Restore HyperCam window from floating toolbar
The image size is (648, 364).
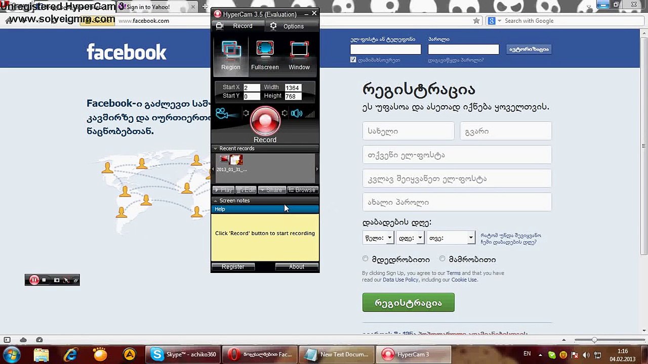tap(75, 280)
